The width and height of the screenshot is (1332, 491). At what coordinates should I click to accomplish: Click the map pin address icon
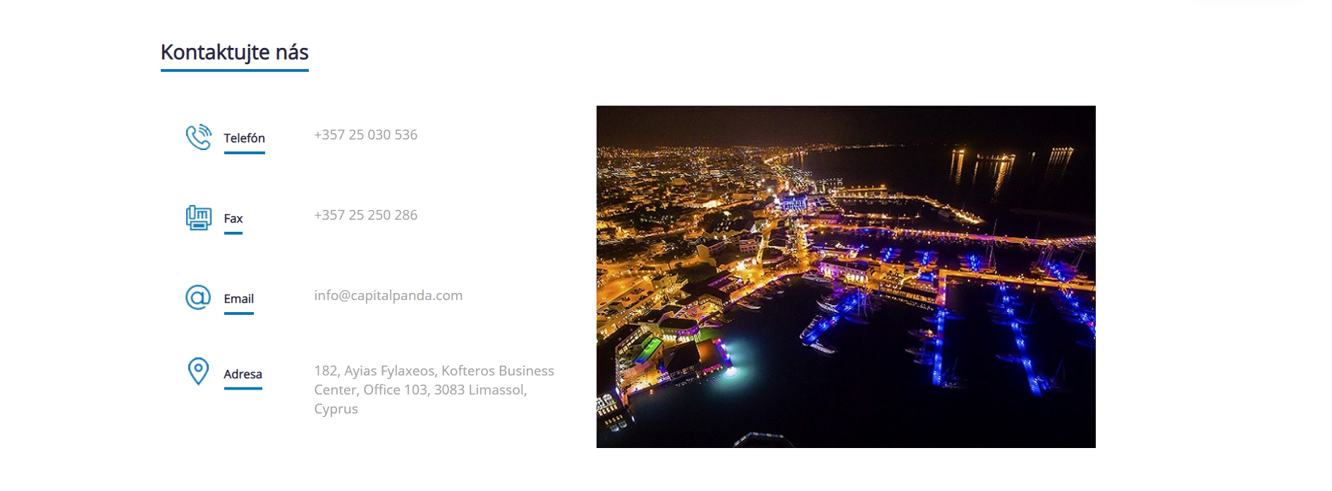[x=198, y=371]
